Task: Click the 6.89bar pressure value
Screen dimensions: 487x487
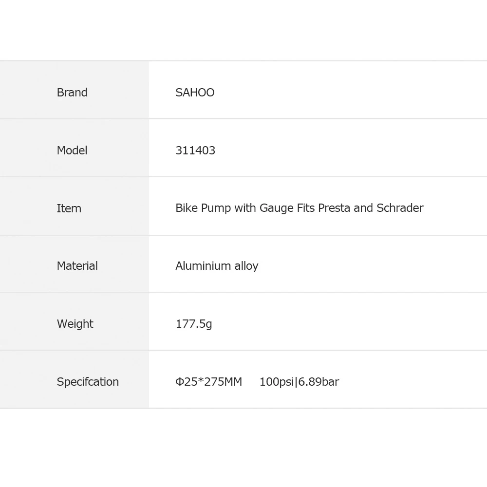Action: [x=318, y=382]
